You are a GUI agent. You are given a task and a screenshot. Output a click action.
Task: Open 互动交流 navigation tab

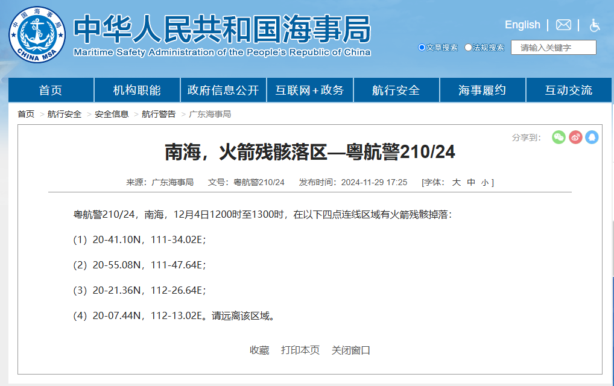tap(569, 90)
